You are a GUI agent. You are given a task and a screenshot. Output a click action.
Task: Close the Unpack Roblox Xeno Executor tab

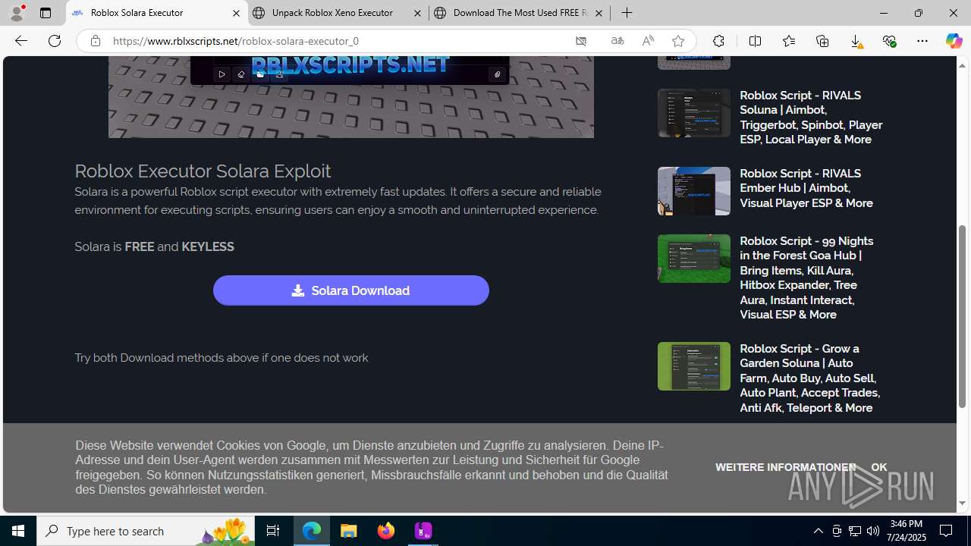point(417,13)
